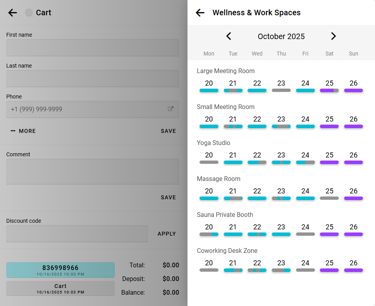Choose Massage Room slot on the 21st

pos(233,194)
